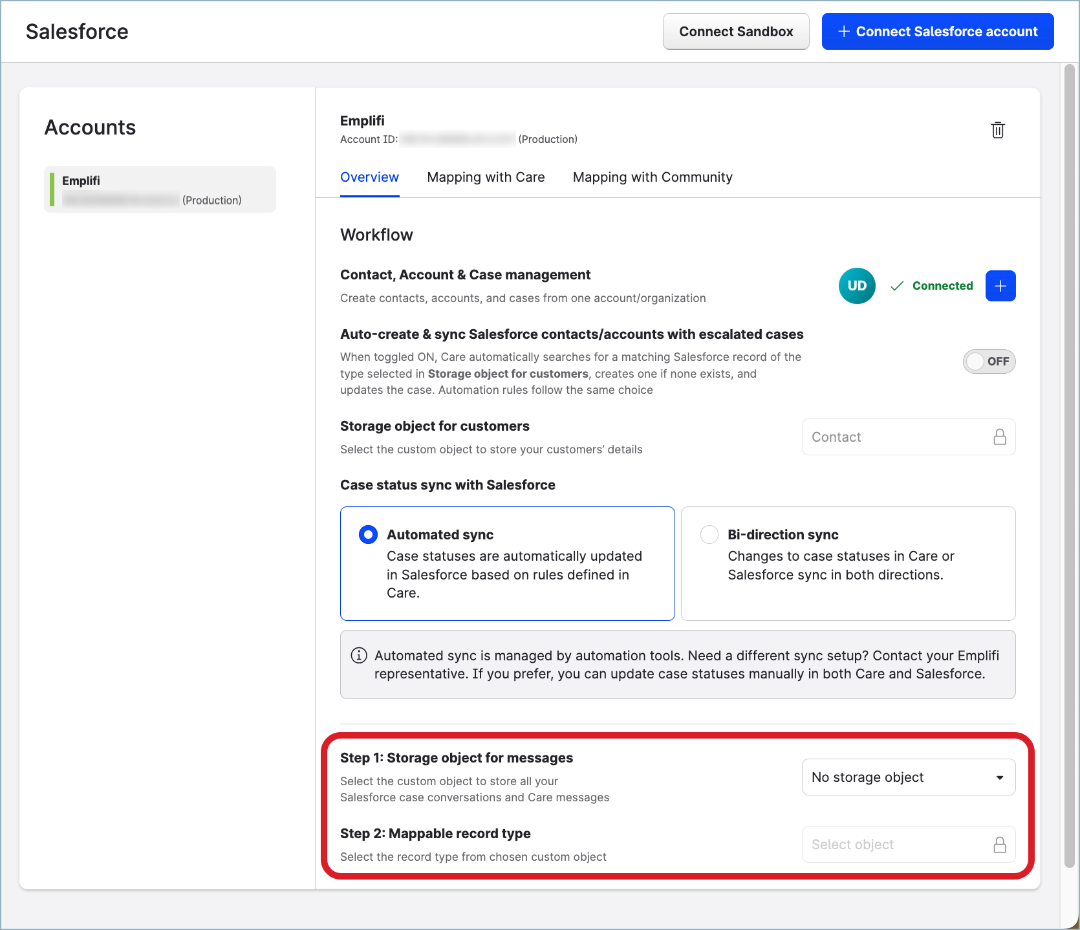
Task: Select Emplifi account in Accounts list
Action: [x=160, y=189]
